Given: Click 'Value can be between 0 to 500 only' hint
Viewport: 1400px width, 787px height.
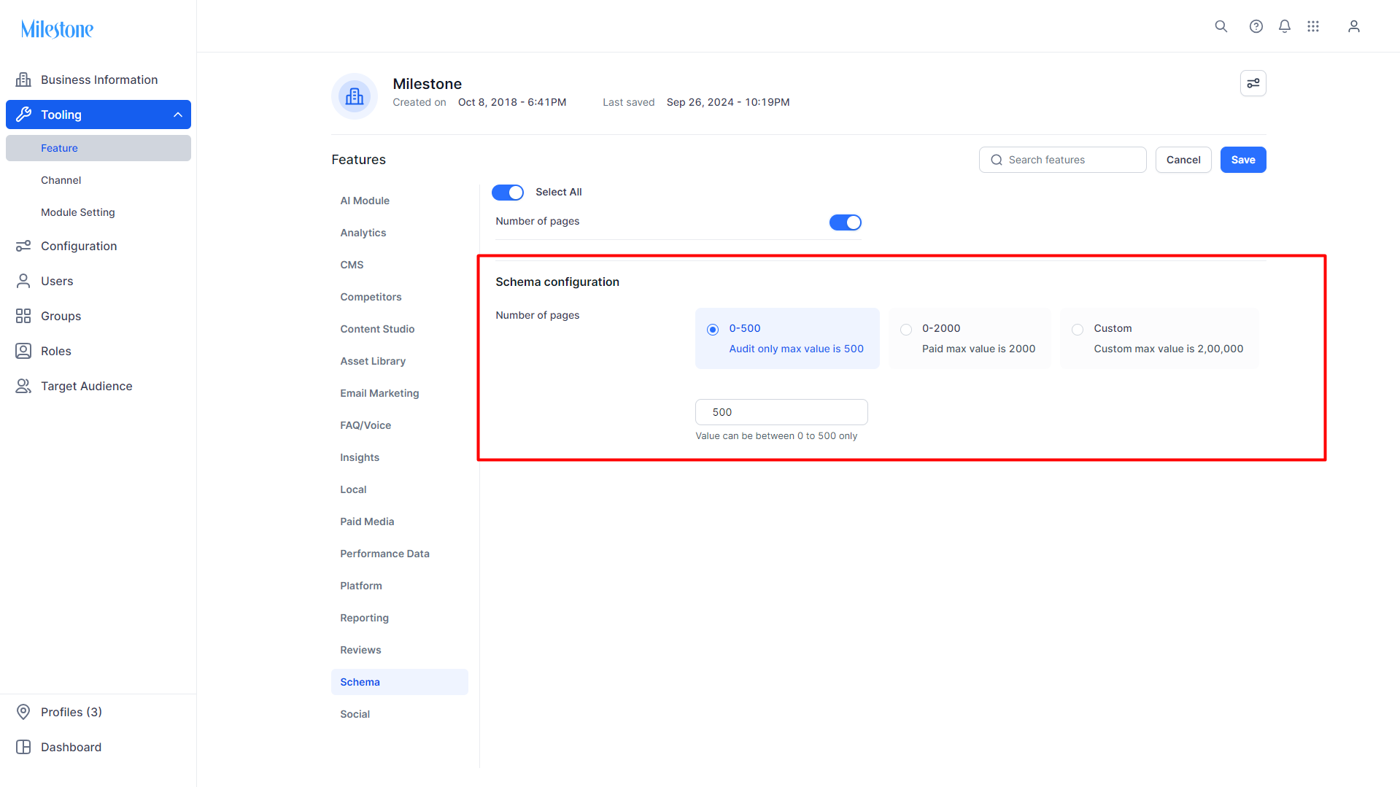Looking at the screenshot, I should click(776, 436).
